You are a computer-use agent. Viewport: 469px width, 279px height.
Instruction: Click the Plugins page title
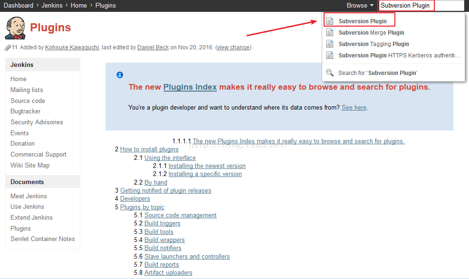[x=50, y=28]
